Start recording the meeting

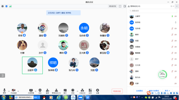pyautogui.click(x=73, y=91)
